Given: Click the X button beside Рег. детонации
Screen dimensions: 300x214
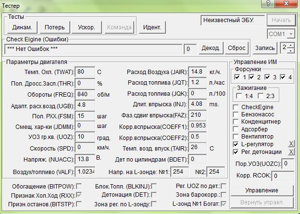Looking at the screenshot, I should 291,152.
